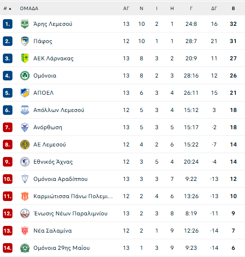The image size is (245, 257).
Task: Click the Νέα Σαλαμίνα red-striped crest
Action: [x=25, y=231]
